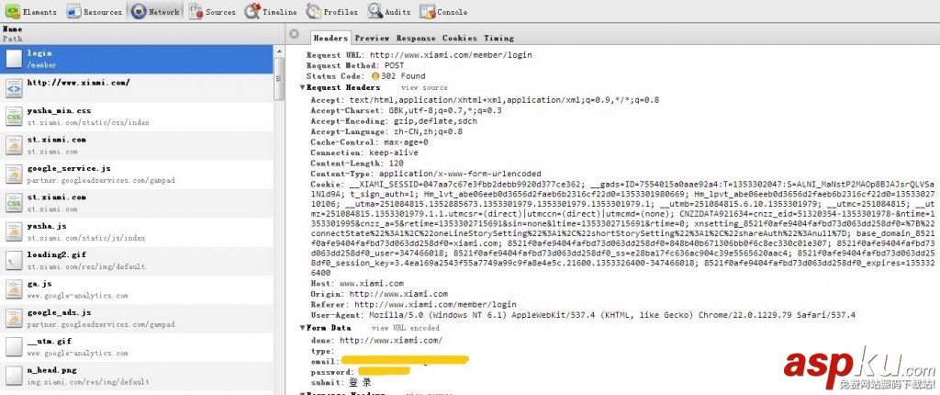Select the login request row
Viewport: 940px width, 395px height.
coord(137,59)
